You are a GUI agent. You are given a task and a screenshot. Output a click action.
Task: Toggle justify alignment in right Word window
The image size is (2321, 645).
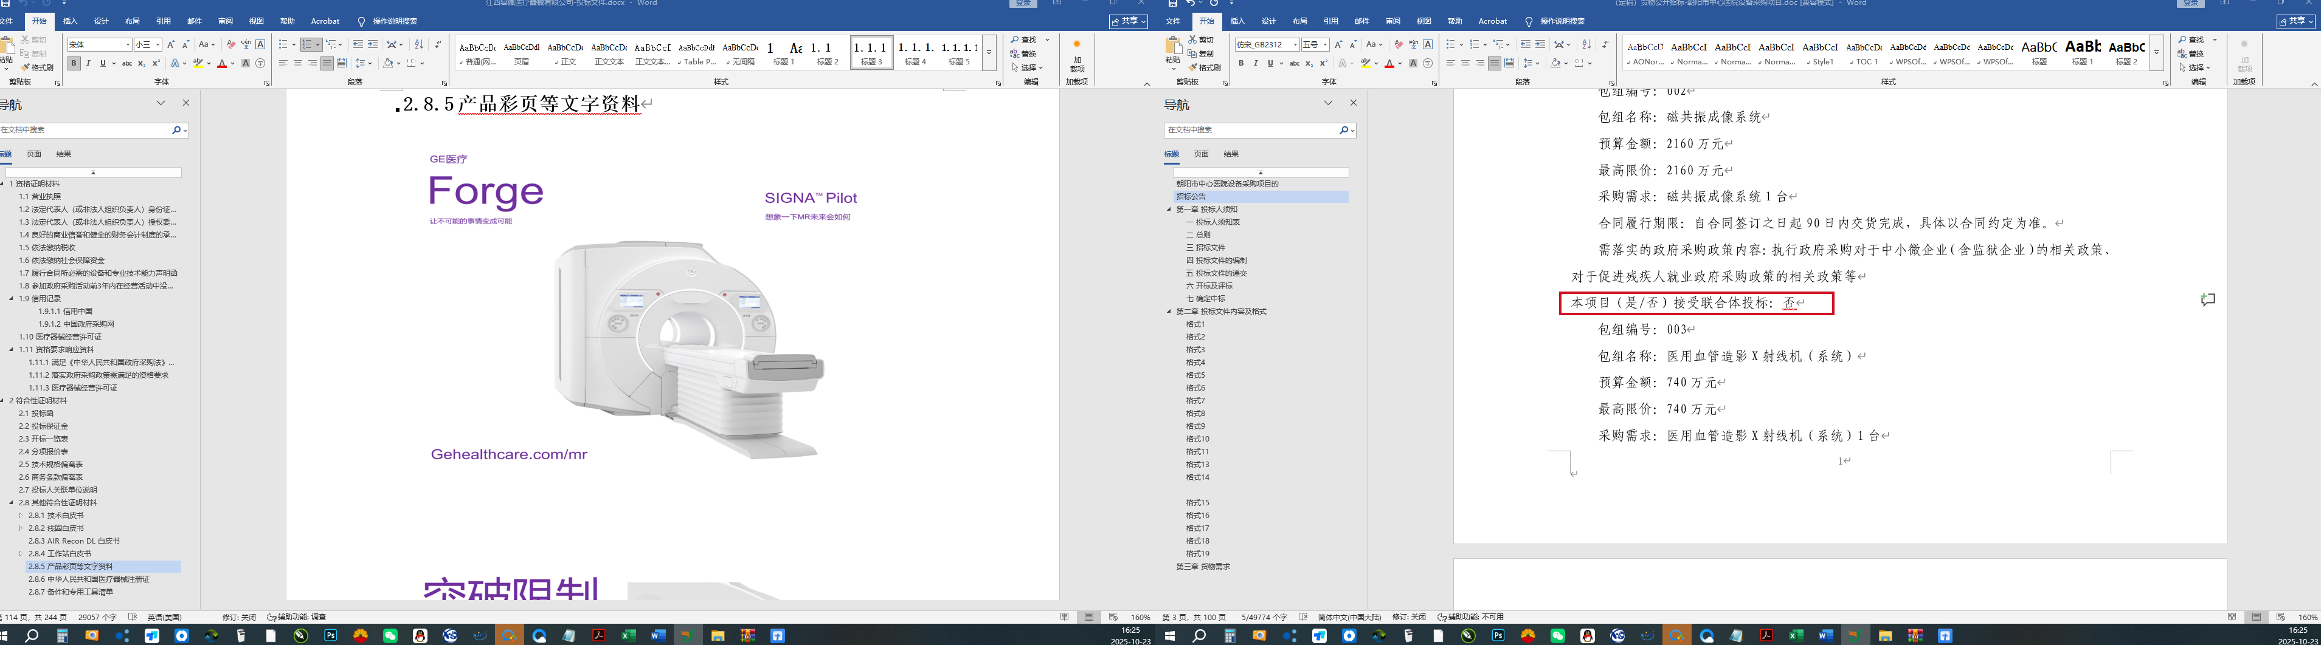tap(1495, 63)
